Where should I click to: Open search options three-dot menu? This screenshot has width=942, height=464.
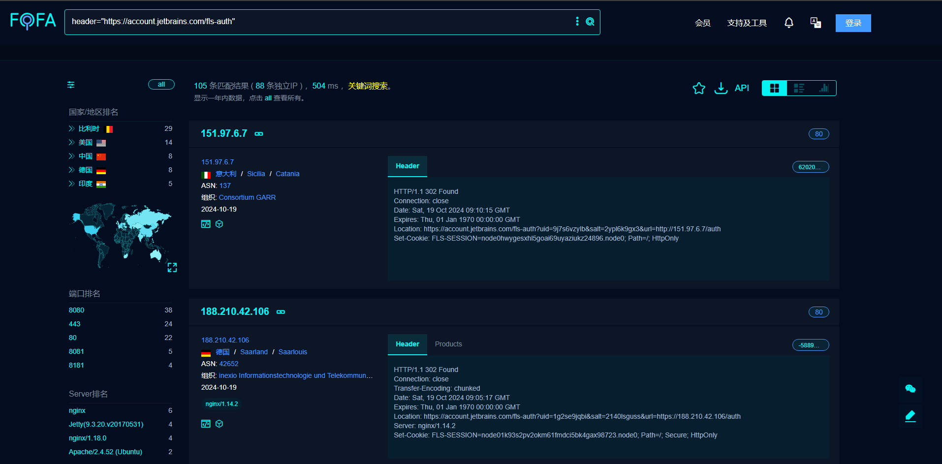tap(577, 22)
